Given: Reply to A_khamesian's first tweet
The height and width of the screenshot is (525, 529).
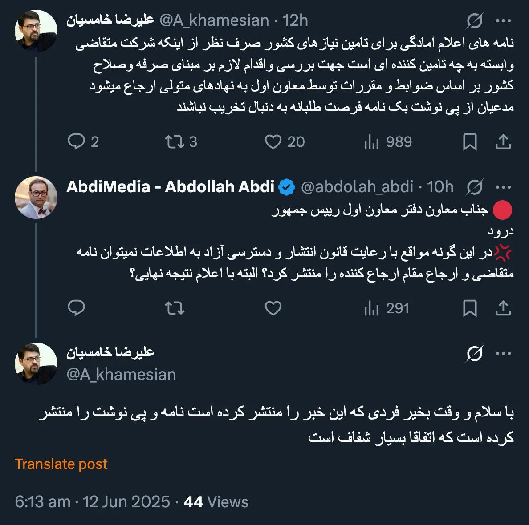Looking at the screenshot, I should coord(77,141).
